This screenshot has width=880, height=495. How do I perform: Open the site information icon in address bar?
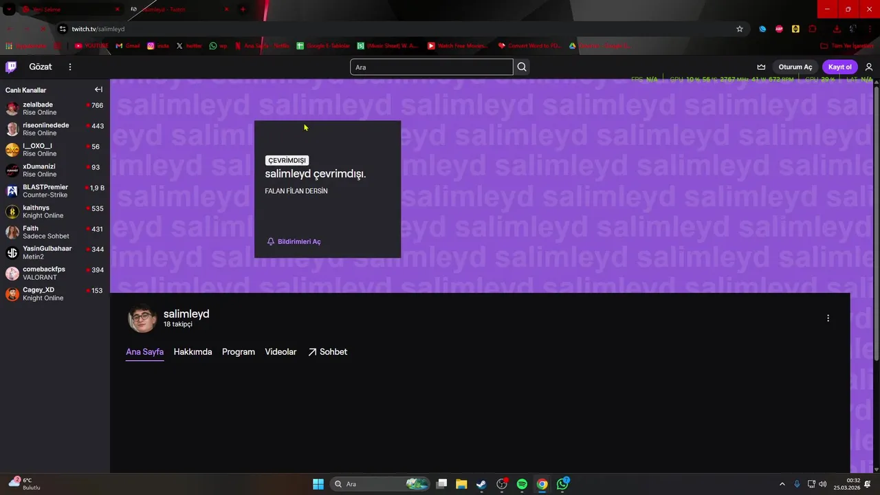coord(63,29)
